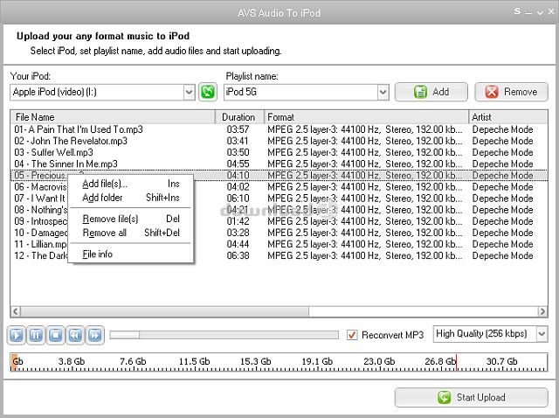This screenshot has height=418, width=559.
Task: Click the Previous track button
Action: tap(75, 335)
